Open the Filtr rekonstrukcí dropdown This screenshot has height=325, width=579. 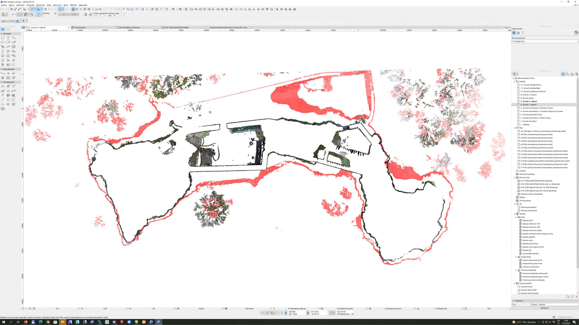click(x=545, y=42)
